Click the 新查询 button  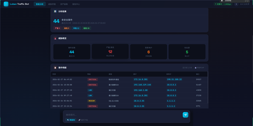(x=71, y=120)
